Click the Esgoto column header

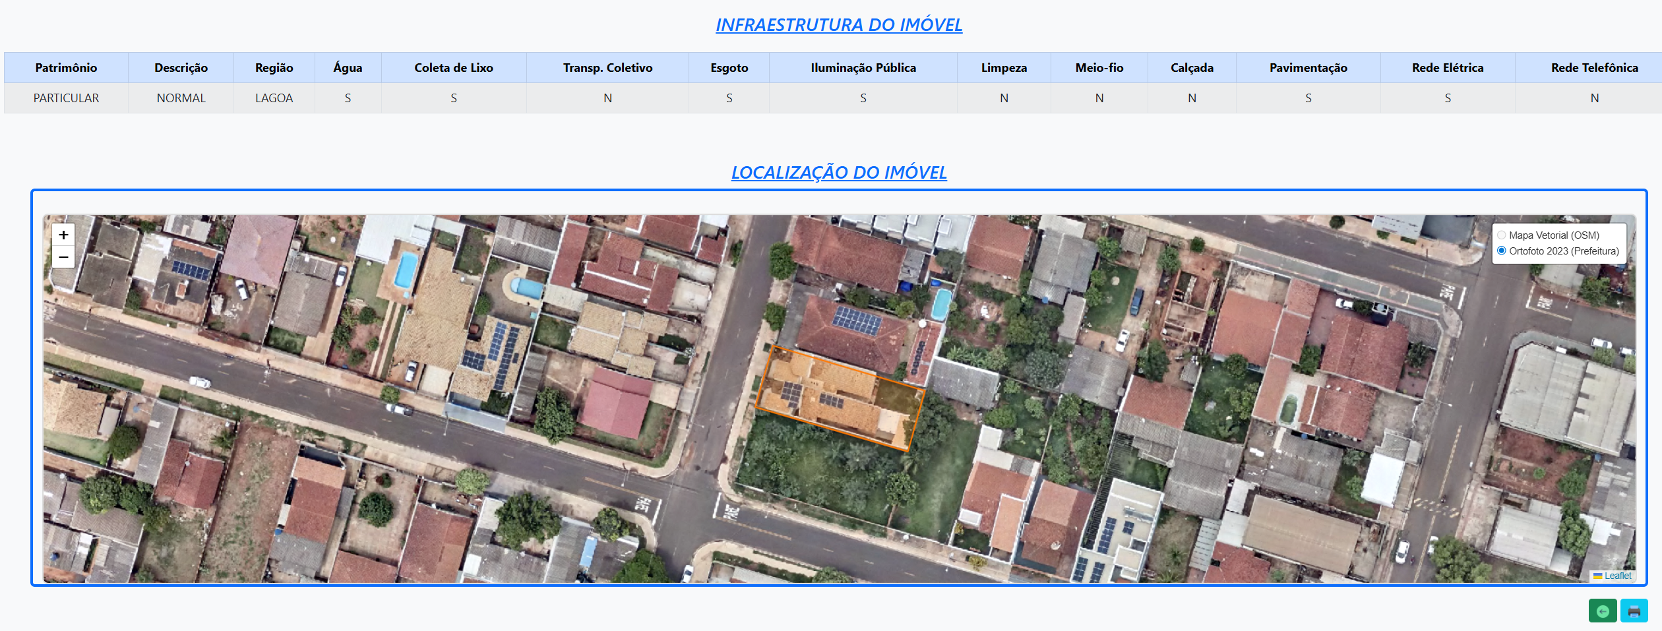click(729, 68)
